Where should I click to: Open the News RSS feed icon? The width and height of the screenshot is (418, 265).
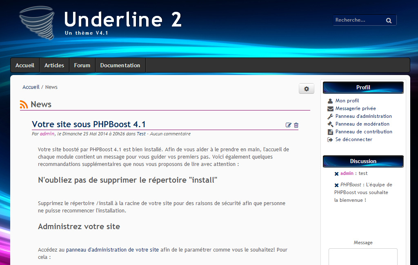[x=24, y=105]
